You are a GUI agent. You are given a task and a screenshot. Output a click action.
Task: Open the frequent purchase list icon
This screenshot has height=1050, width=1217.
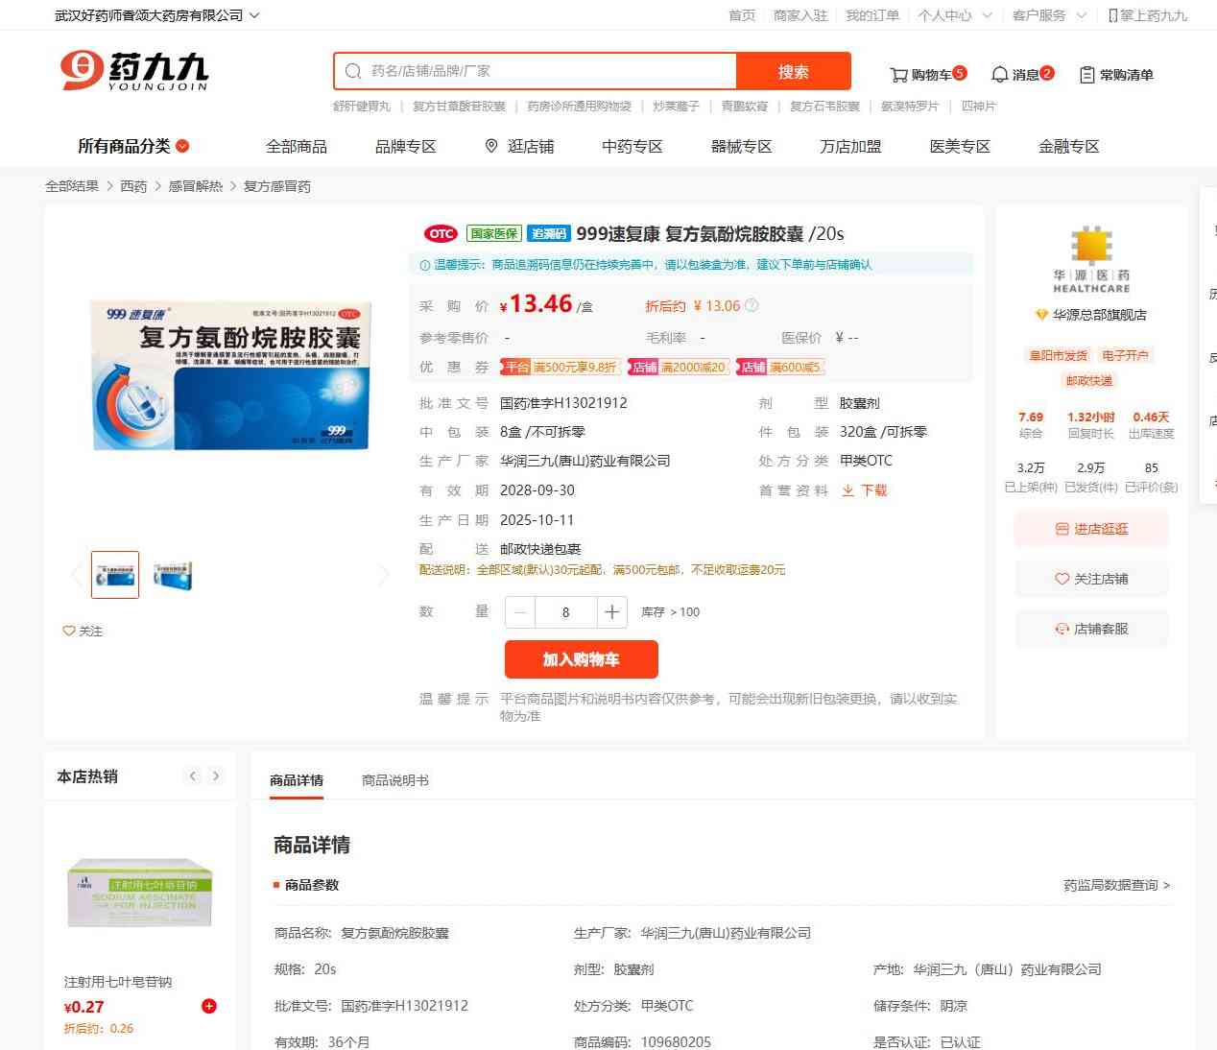(x=1086, y=75)
